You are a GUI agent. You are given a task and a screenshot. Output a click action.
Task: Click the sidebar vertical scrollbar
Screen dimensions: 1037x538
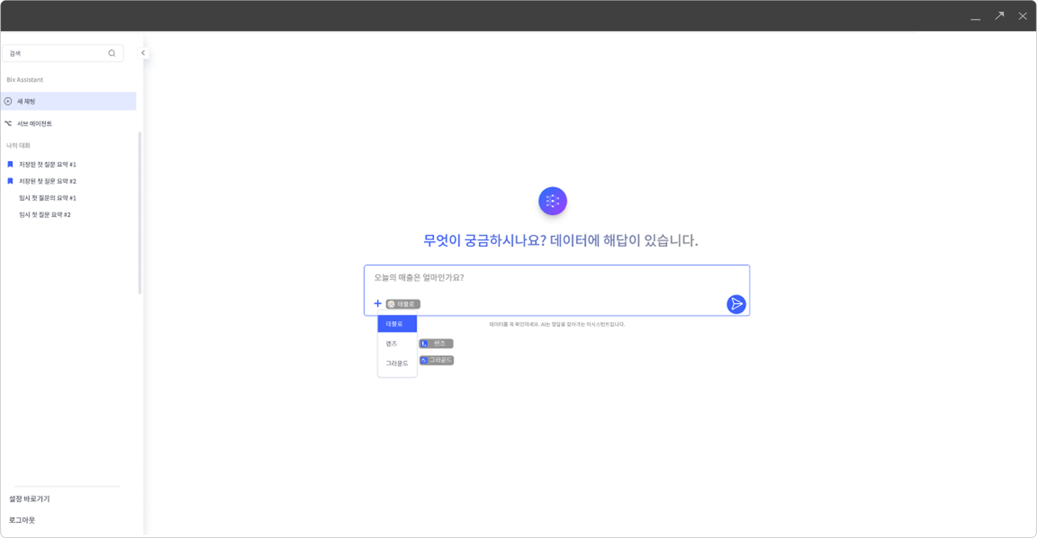(x=140, y=212)
